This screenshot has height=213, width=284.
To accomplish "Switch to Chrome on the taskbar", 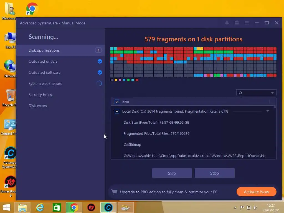I will [x=74, y=207].
